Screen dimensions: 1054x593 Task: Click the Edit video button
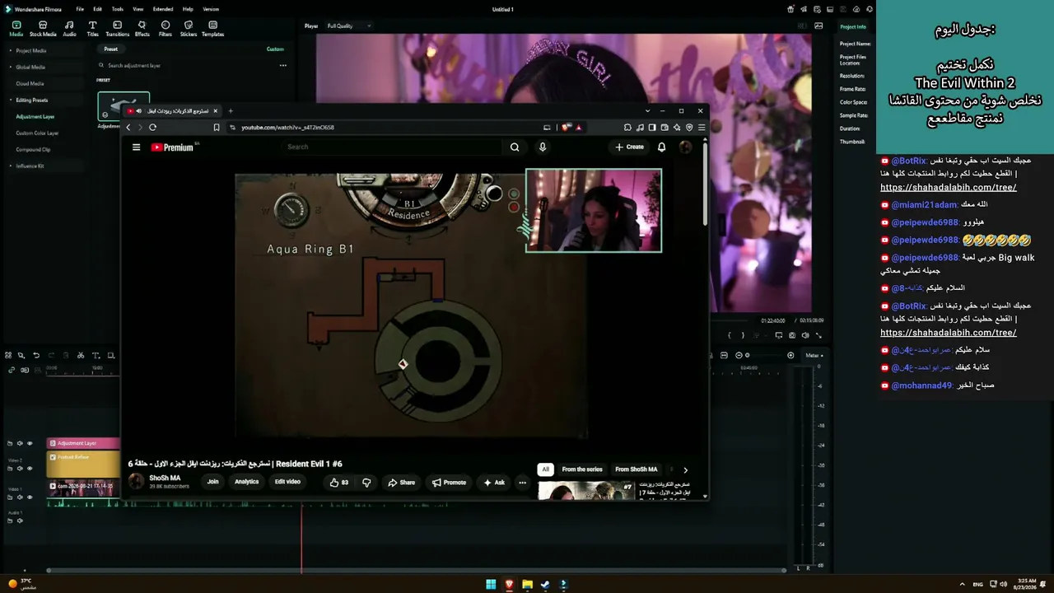287,482
